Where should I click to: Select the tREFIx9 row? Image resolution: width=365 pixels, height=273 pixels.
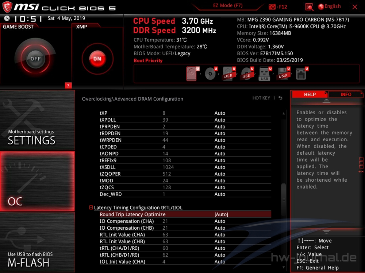coord(185,160)
